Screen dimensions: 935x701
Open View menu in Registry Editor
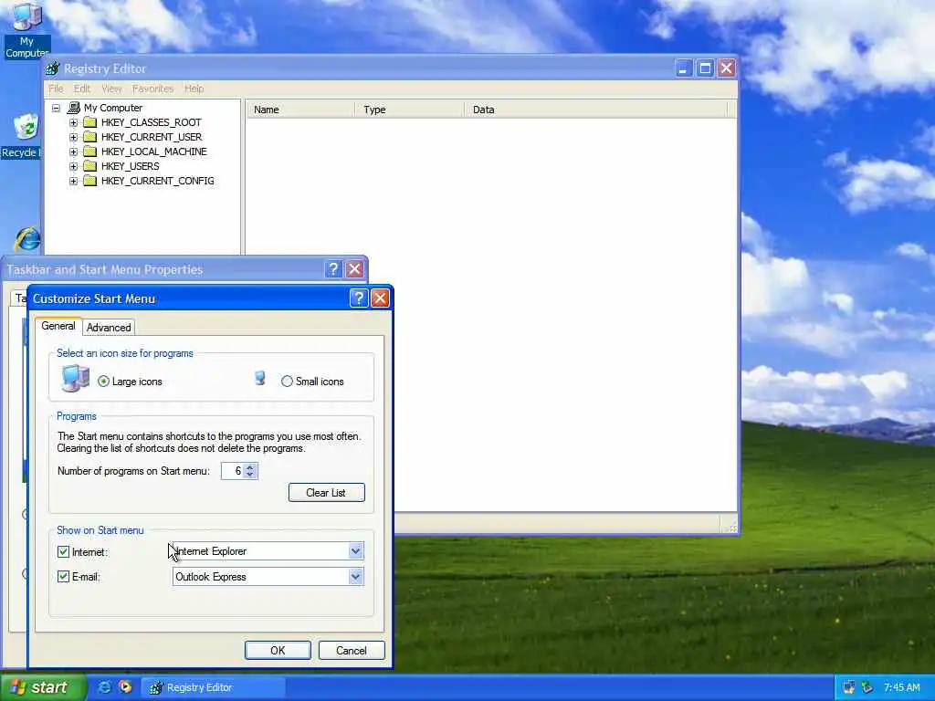tap(111, 89)
